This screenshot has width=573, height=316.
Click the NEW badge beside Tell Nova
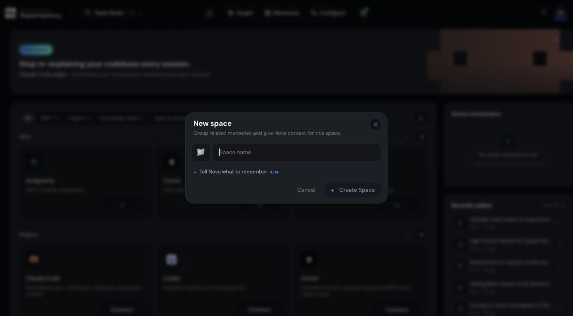coord(274,172)
